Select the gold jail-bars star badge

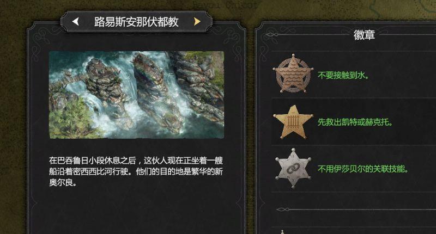(293, 121)
